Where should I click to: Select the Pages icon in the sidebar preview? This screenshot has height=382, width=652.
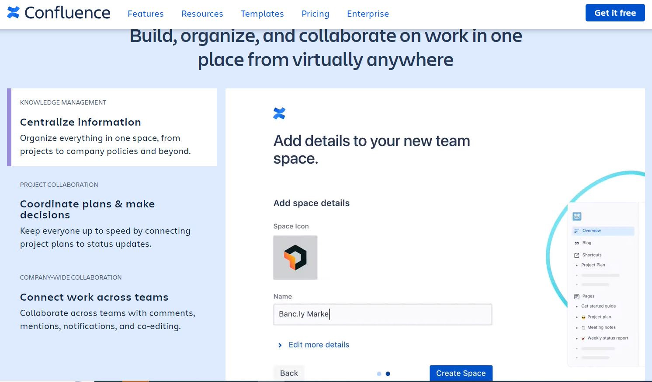pyautogui.click(x=577, y=296)
